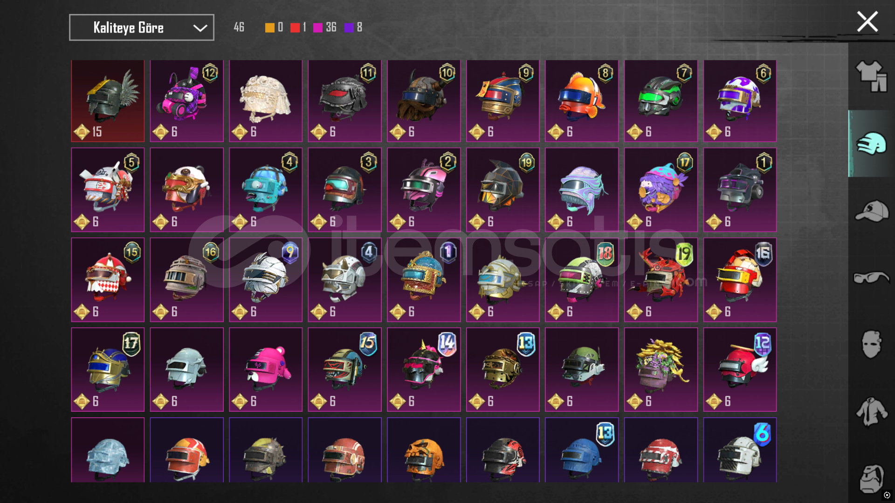This screenshot has height=503, width=895.
Task: Expand the Kaliteye Göre sort dropdown
Action: coord(142,27)
